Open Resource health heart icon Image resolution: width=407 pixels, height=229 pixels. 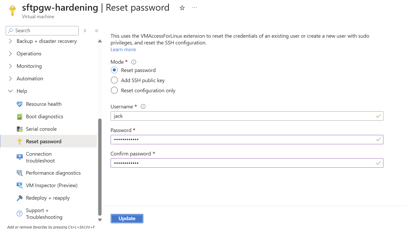tap(19, 104)
